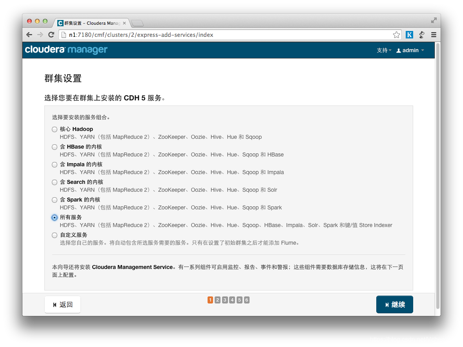The height and width of the screenshot is (347, 463).
Task: Open the blue K extension icon
Action: [x=409, y=35]
